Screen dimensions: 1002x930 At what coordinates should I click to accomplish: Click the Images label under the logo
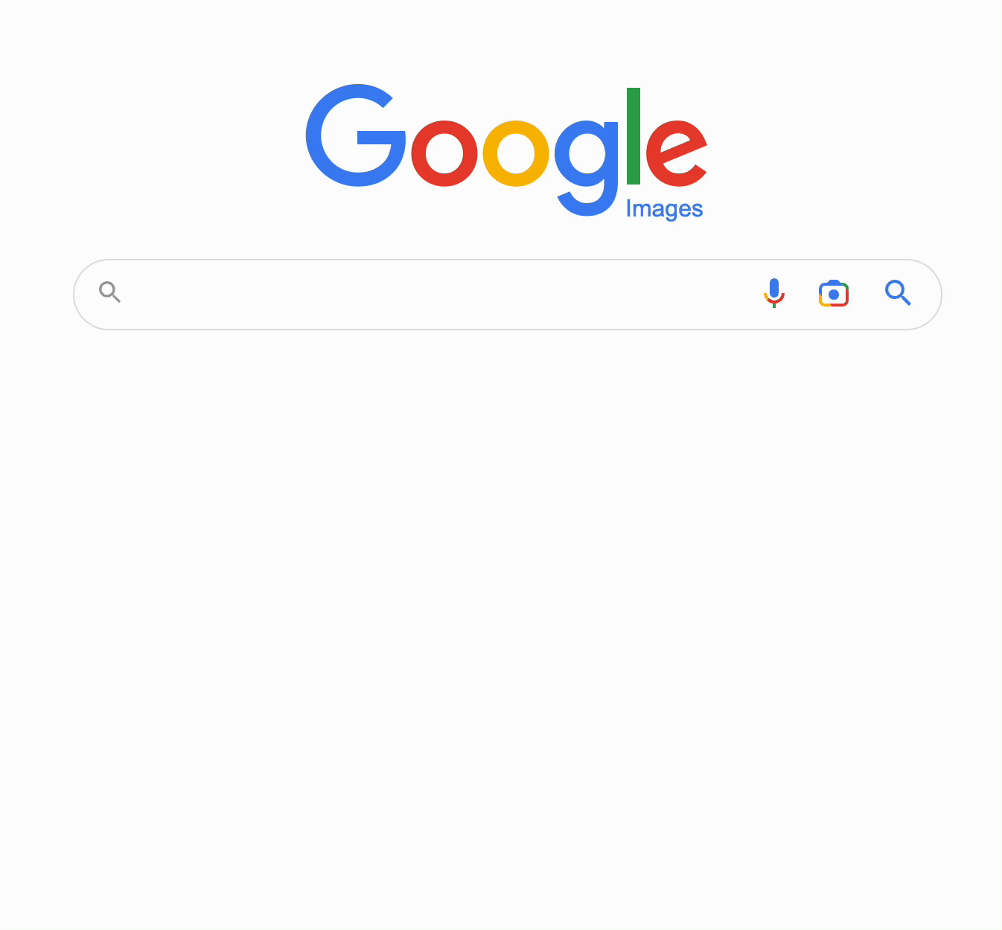click(x=664, y=209)
